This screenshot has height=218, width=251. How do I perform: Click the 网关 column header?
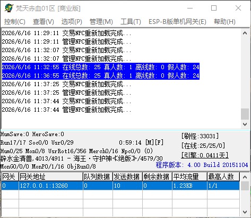(x=10, y=177)
